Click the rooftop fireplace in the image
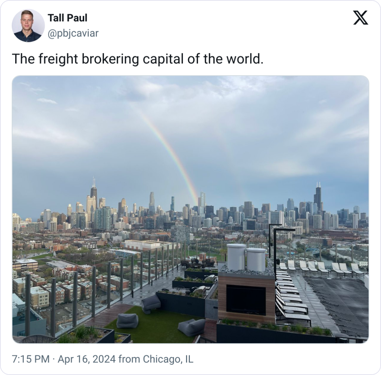 246,298
